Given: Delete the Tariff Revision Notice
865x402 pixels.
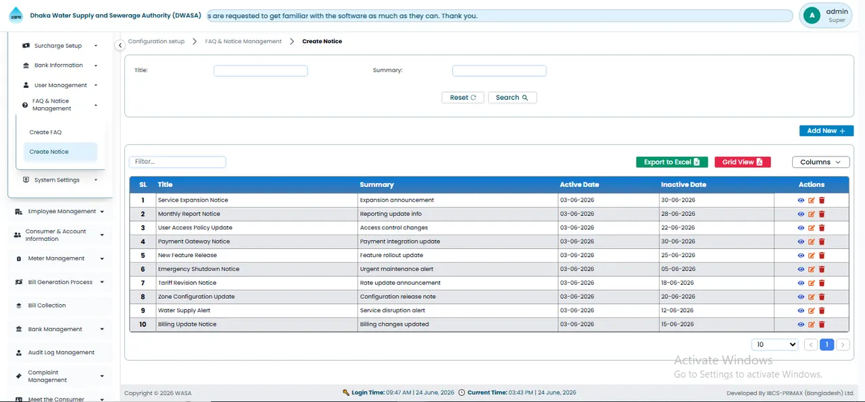Looking at the screenshot, I should click(x=822, y=283).
